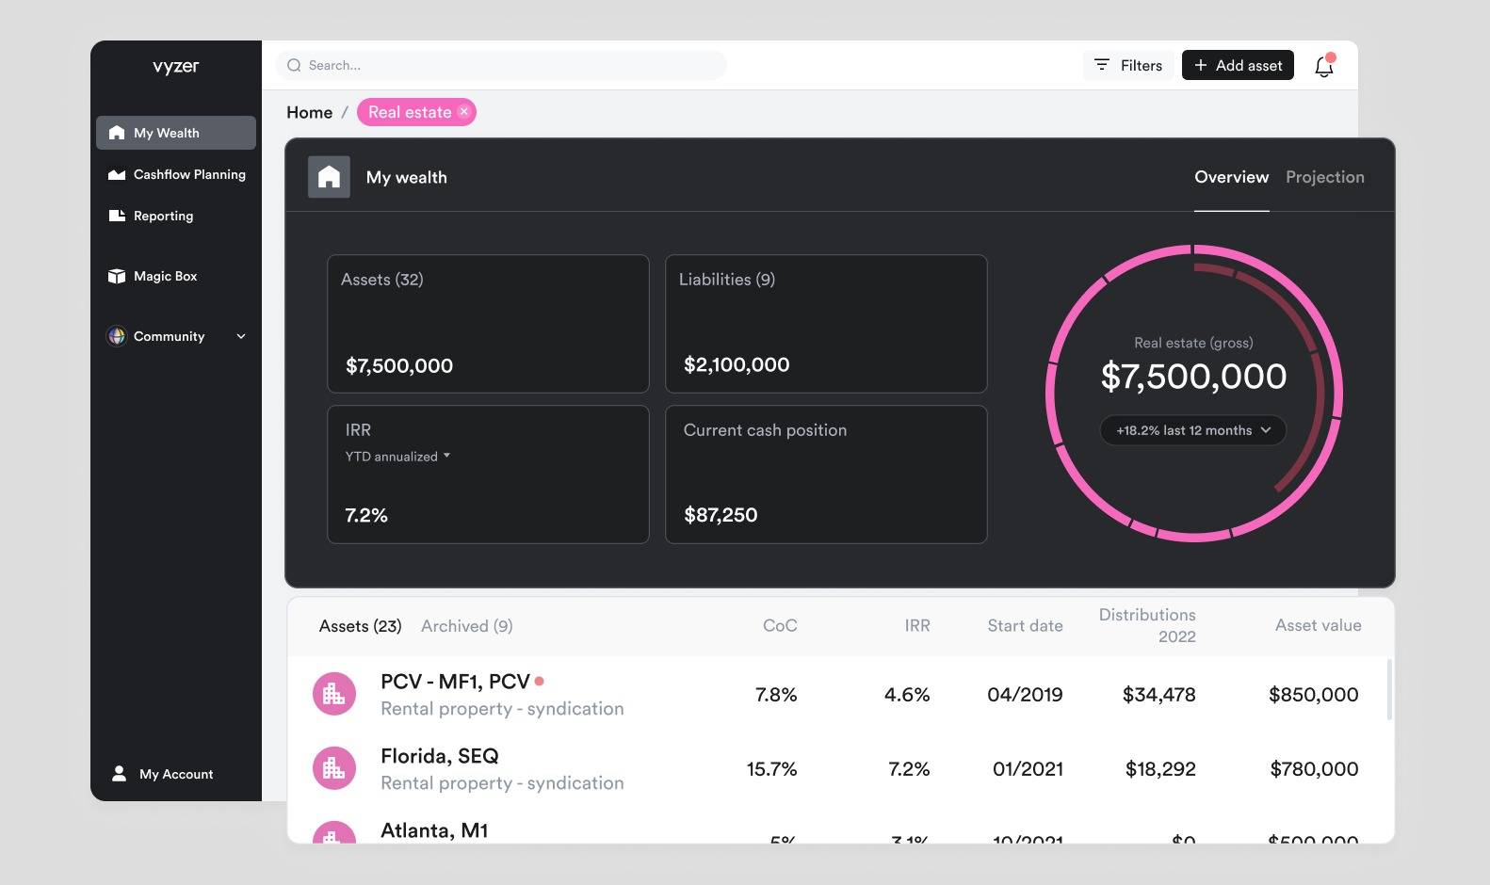The height and width of the screenshot is (885, 1490).
Task: Click the Magic Box cube icon
Action: (117, 276)
